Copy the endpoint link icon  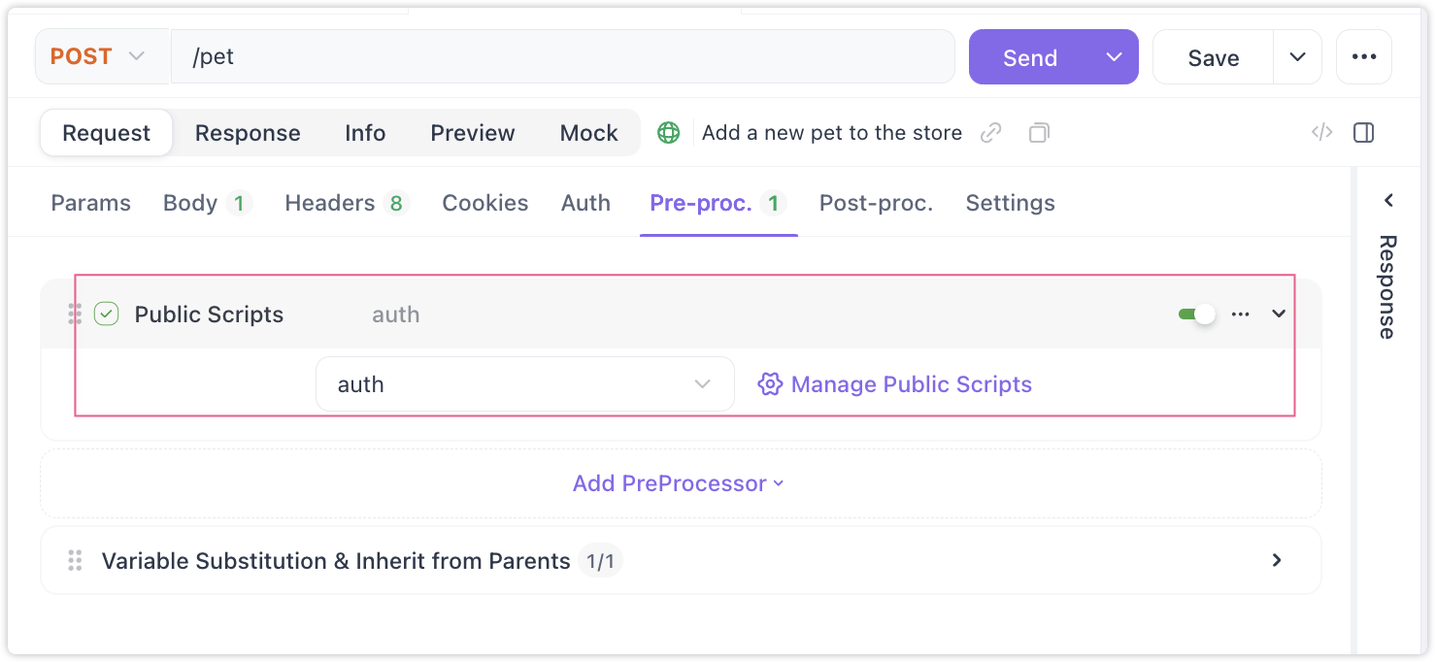coord(990,133)
